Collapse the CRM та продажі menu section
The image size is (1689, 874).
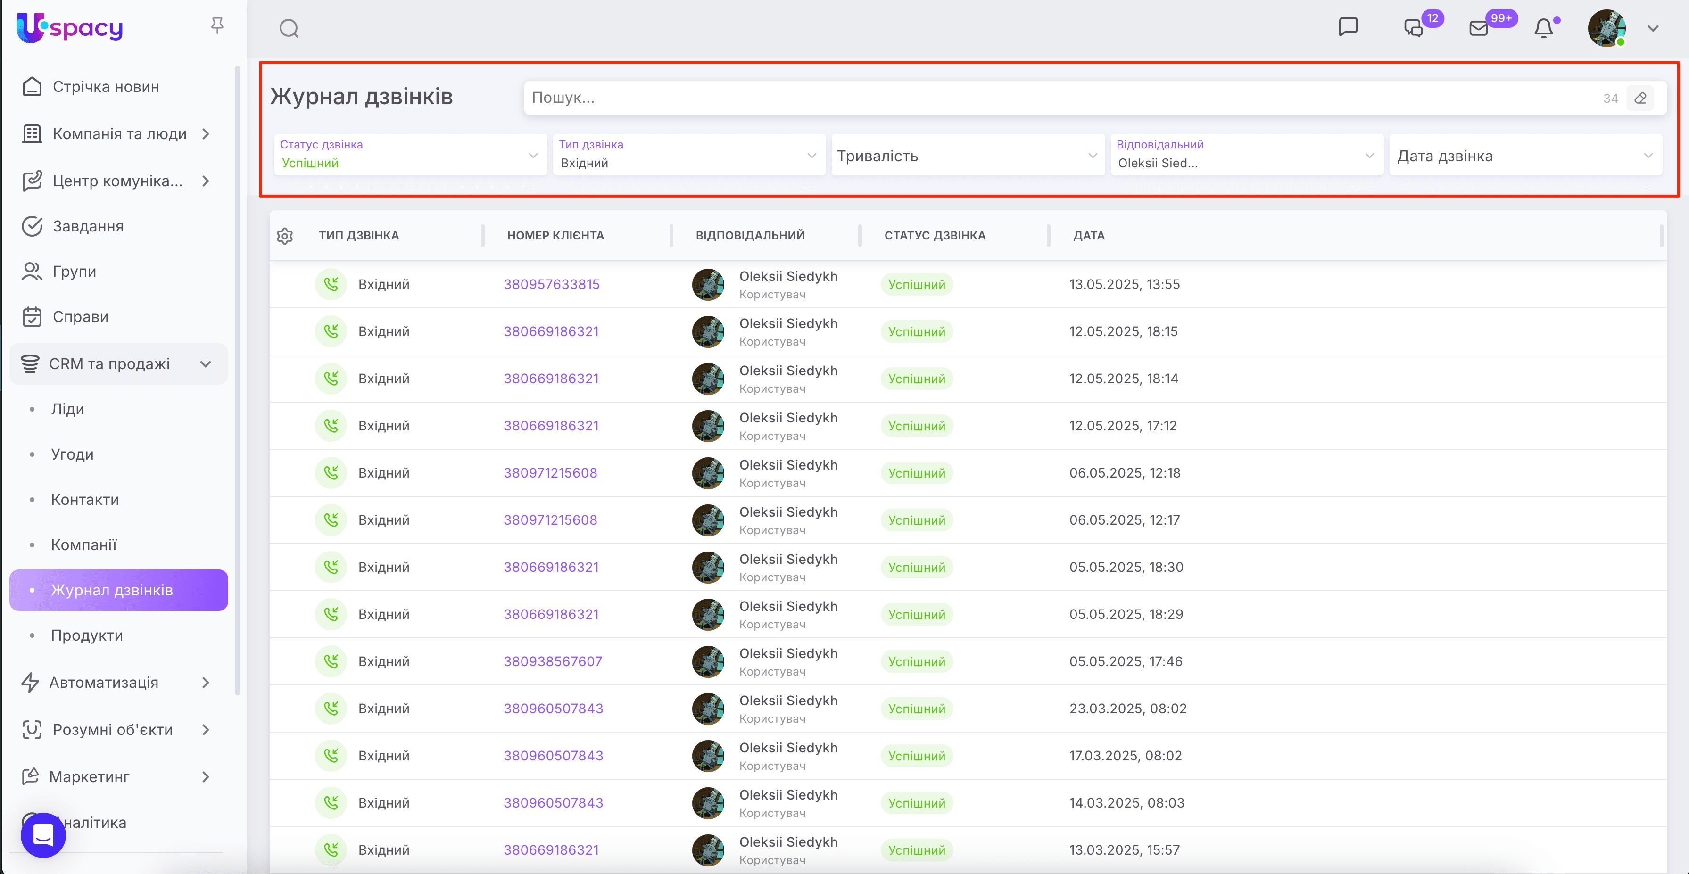tap(205, 364)
